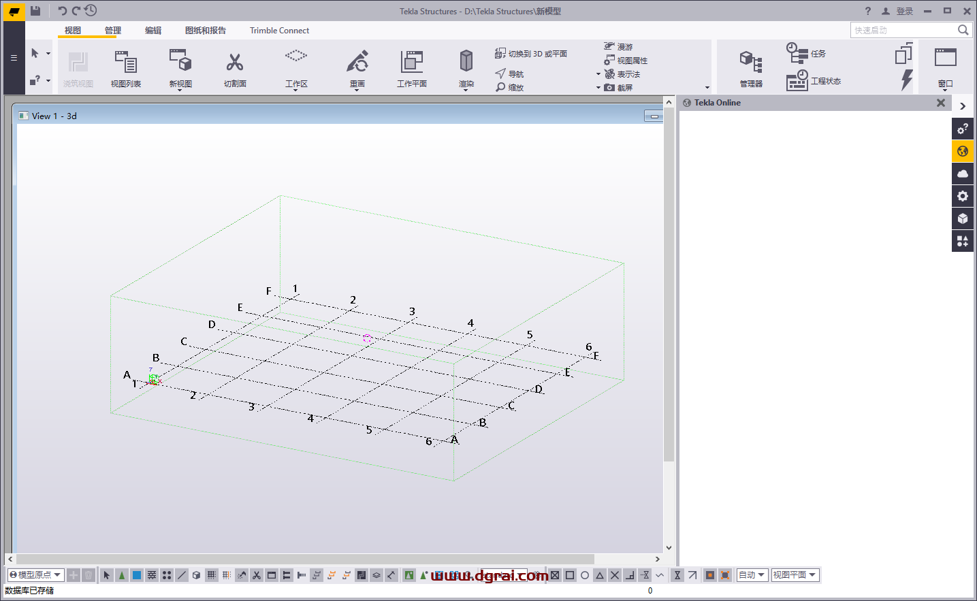Screen dimensions: 977x601
Task: Minimize the View 1 - 3d window
Action: coord(654,116)
